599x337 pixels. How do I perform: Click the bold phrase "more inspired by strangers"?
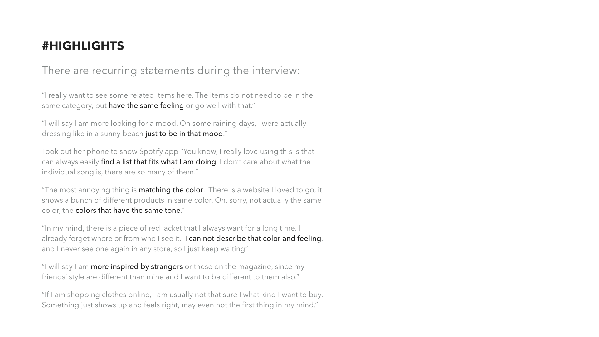click(x=137, y=267)
